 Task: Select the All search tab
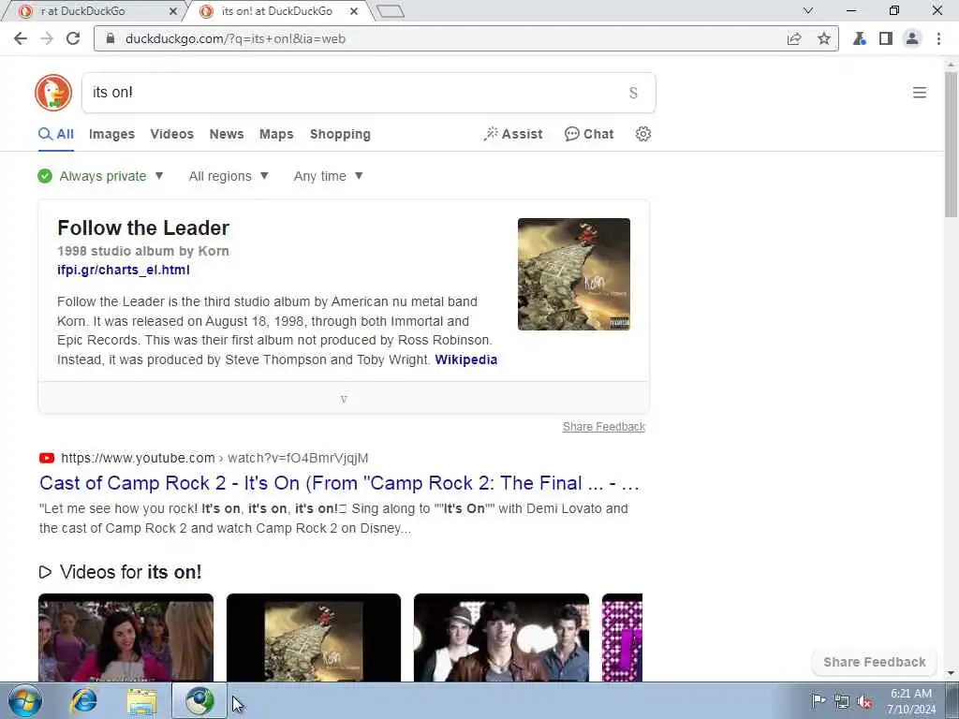tap(56, 134)
